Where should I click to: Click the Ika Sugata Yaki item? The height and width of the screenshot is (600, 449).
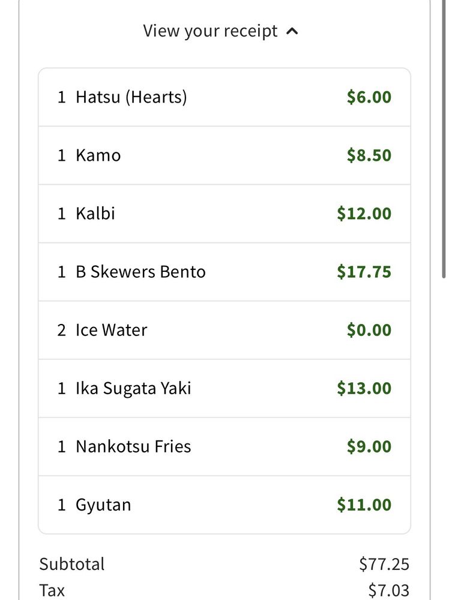(x=133, y=388)
